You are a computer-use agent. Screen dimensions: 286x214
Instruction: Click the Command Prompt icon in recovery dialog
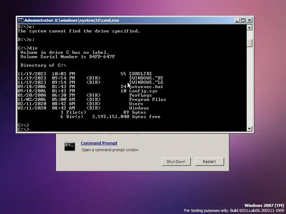[69, 147]
